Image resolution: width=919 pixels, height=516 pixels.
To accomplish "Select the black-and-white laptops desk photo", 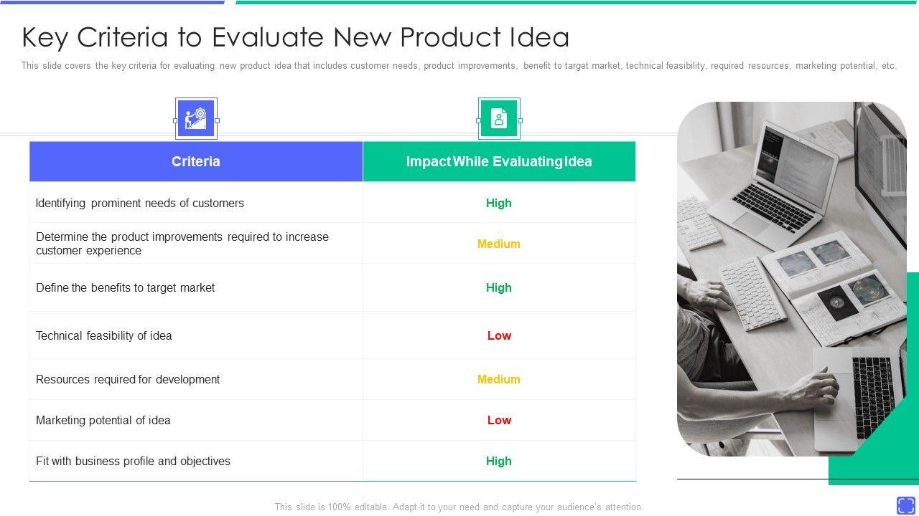I will click(790, 279).
